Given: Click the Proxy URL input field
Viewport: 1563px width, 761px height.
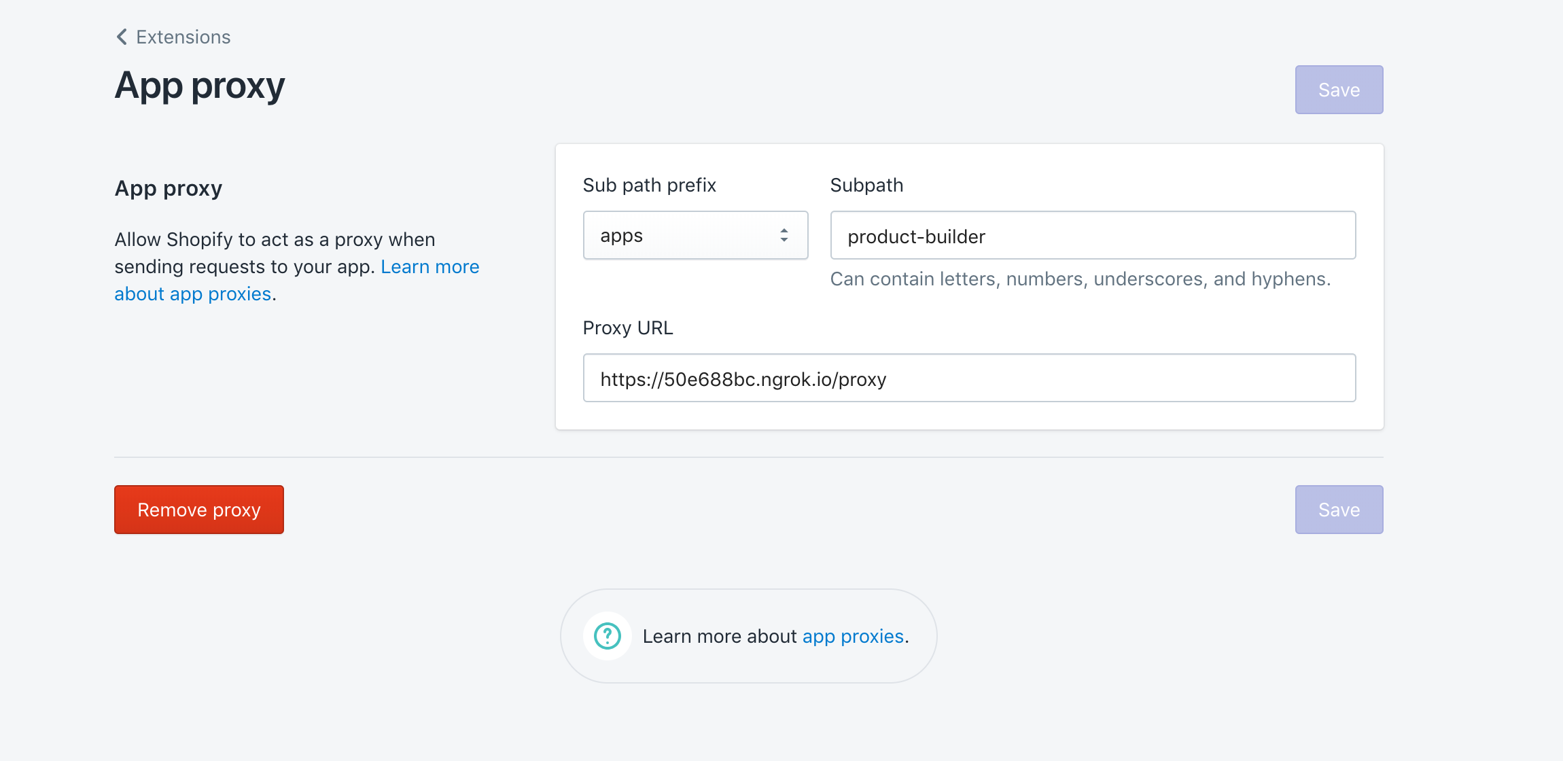Looking at the screenshot, I should (969, 378).
